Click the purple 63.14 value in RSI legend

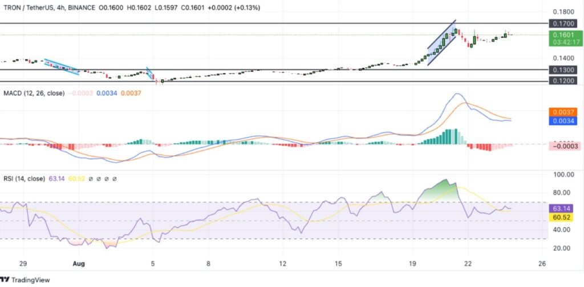[57, 179]
